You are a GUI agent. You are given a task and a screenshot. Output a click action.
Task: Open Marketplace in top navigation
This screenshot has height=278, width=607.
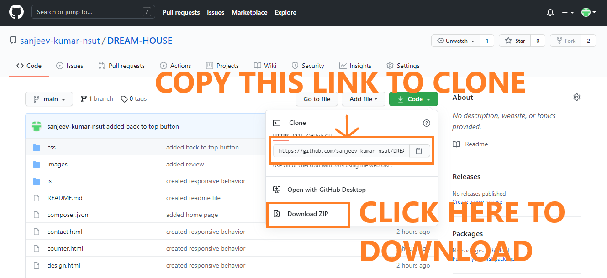pyautogui.click(x=249, y=12)
